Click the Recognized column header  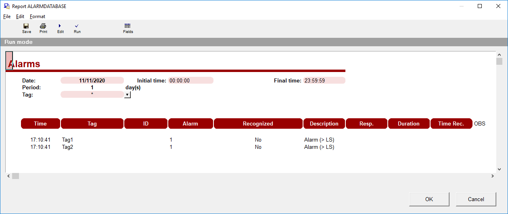click(x=258, y=123)
